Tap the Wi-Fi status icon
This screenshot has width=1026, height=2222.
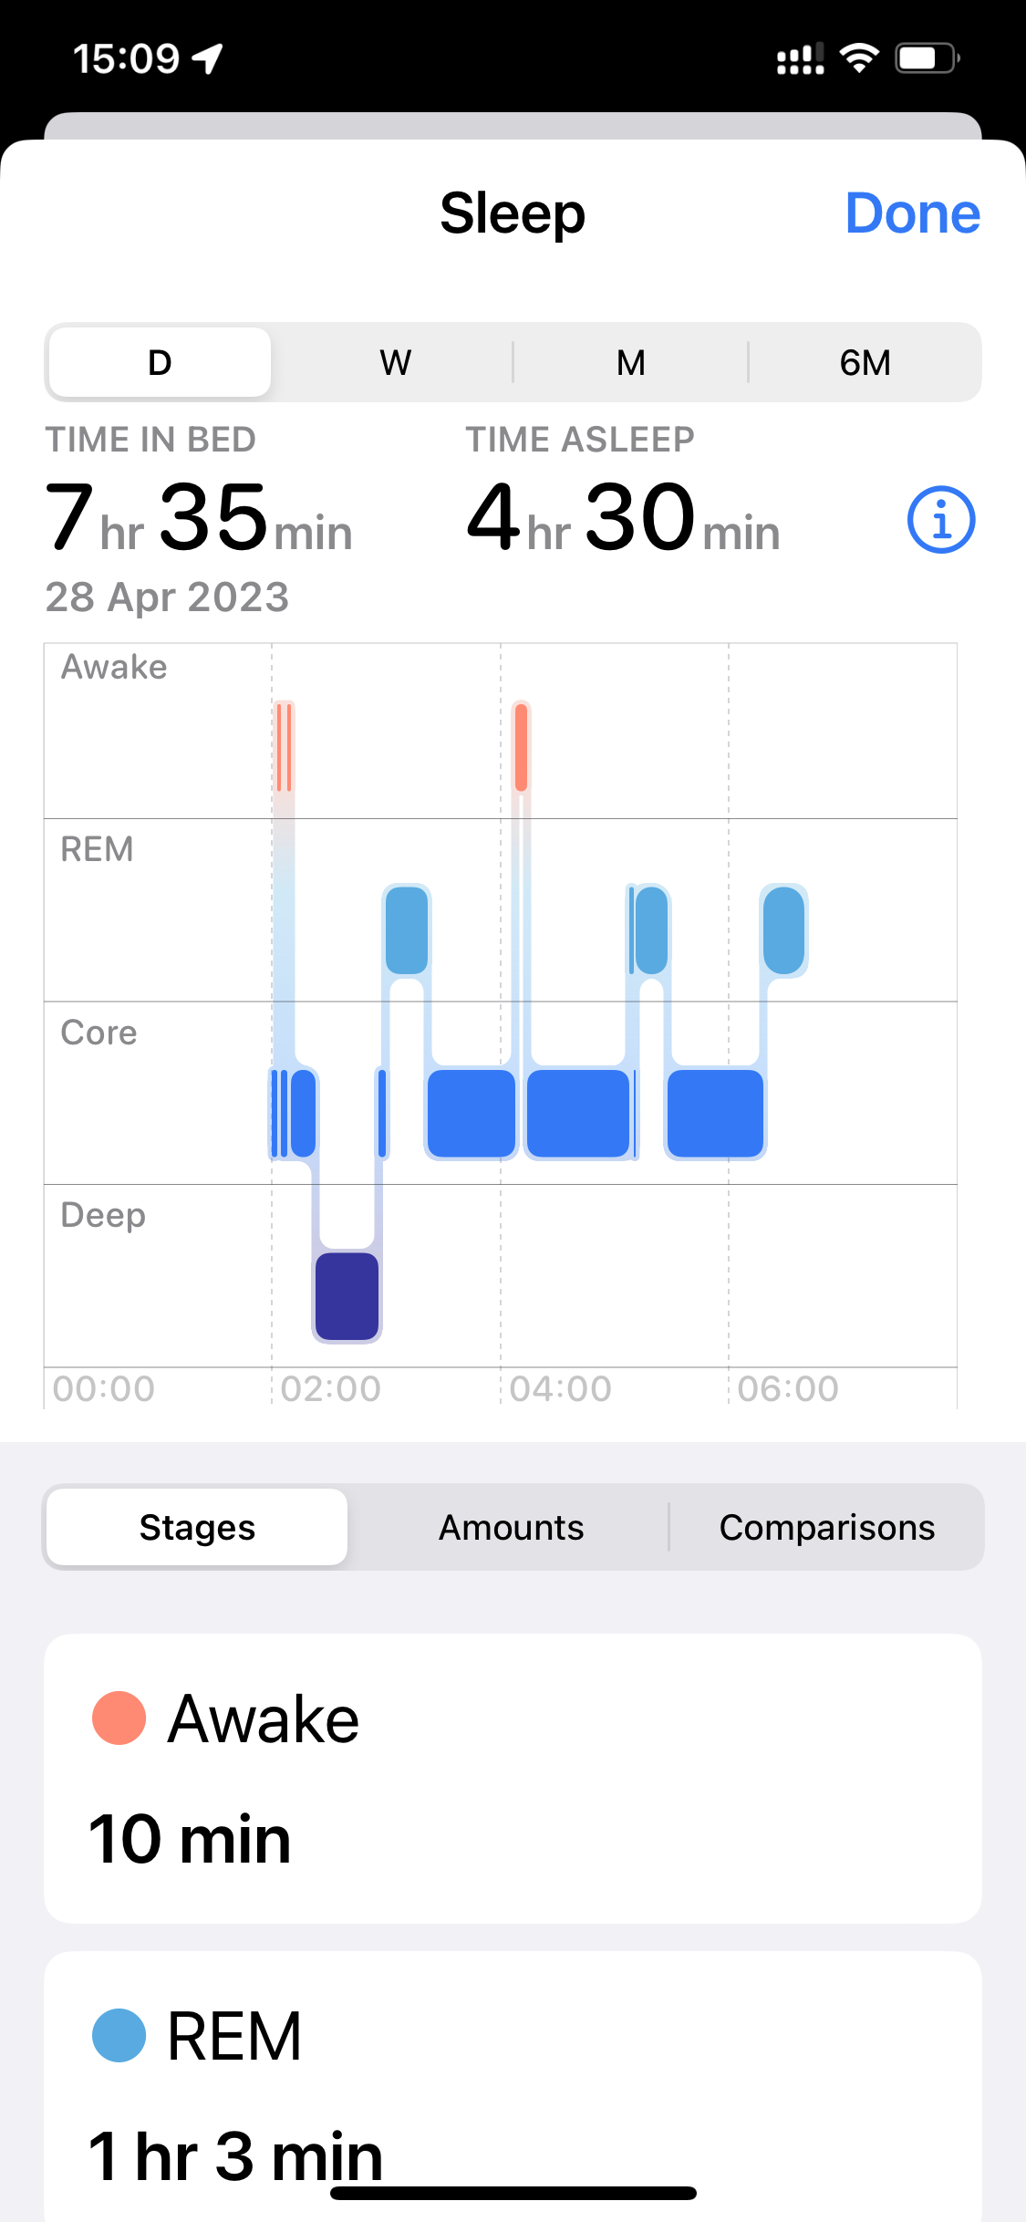click(859, 58)
